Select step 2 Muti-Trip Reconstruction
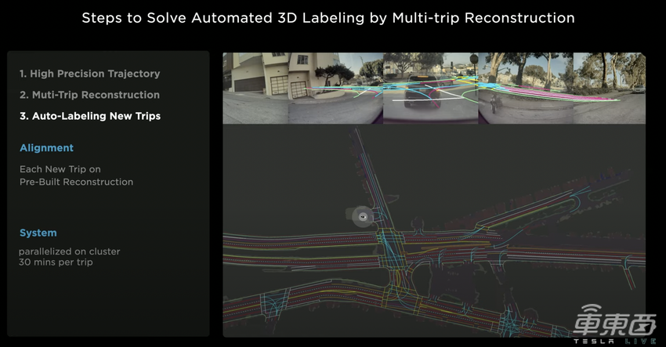Image resolution: width=666 pixels, height=347 pixels. (89, 95)
